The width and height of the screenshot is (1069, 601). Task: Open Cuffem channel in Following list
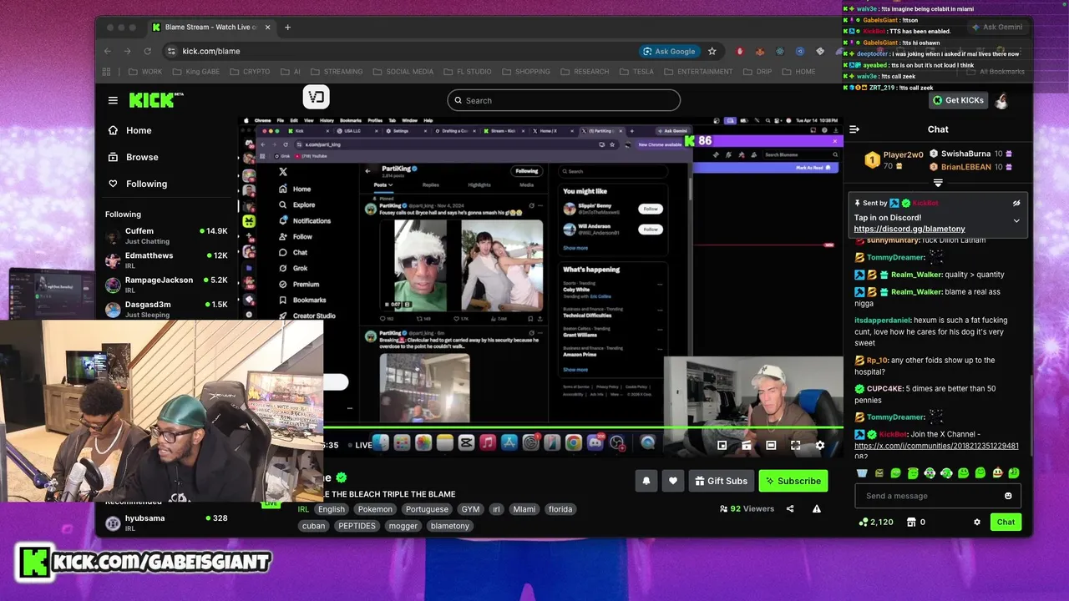pos(167,235)
